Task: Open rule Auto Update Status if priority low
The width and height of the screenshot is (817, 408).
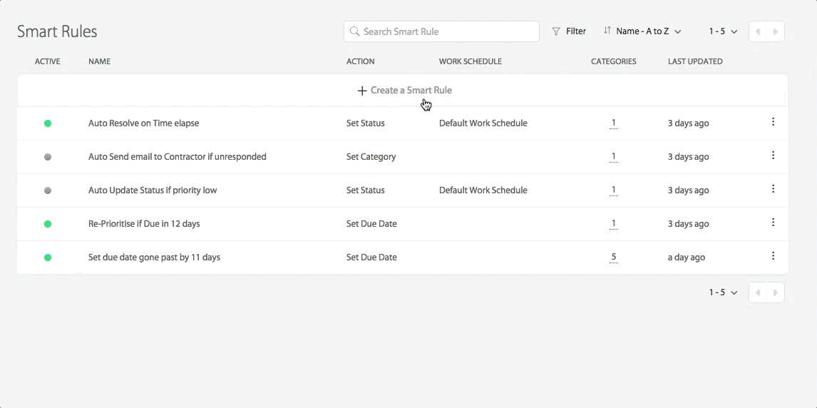Action: tap(153, 190)
